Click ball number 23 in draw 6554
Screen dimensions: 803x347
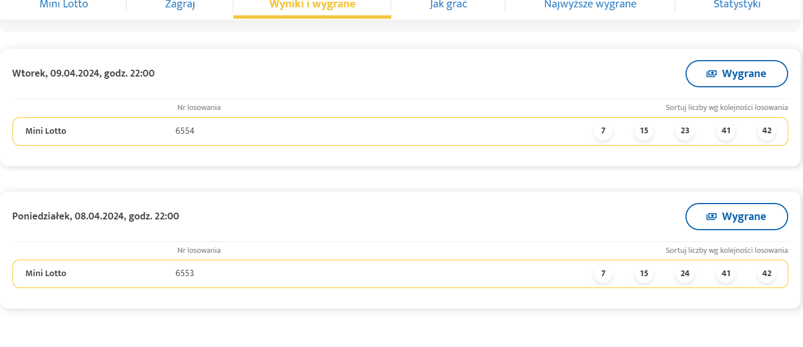click(685, 131)
